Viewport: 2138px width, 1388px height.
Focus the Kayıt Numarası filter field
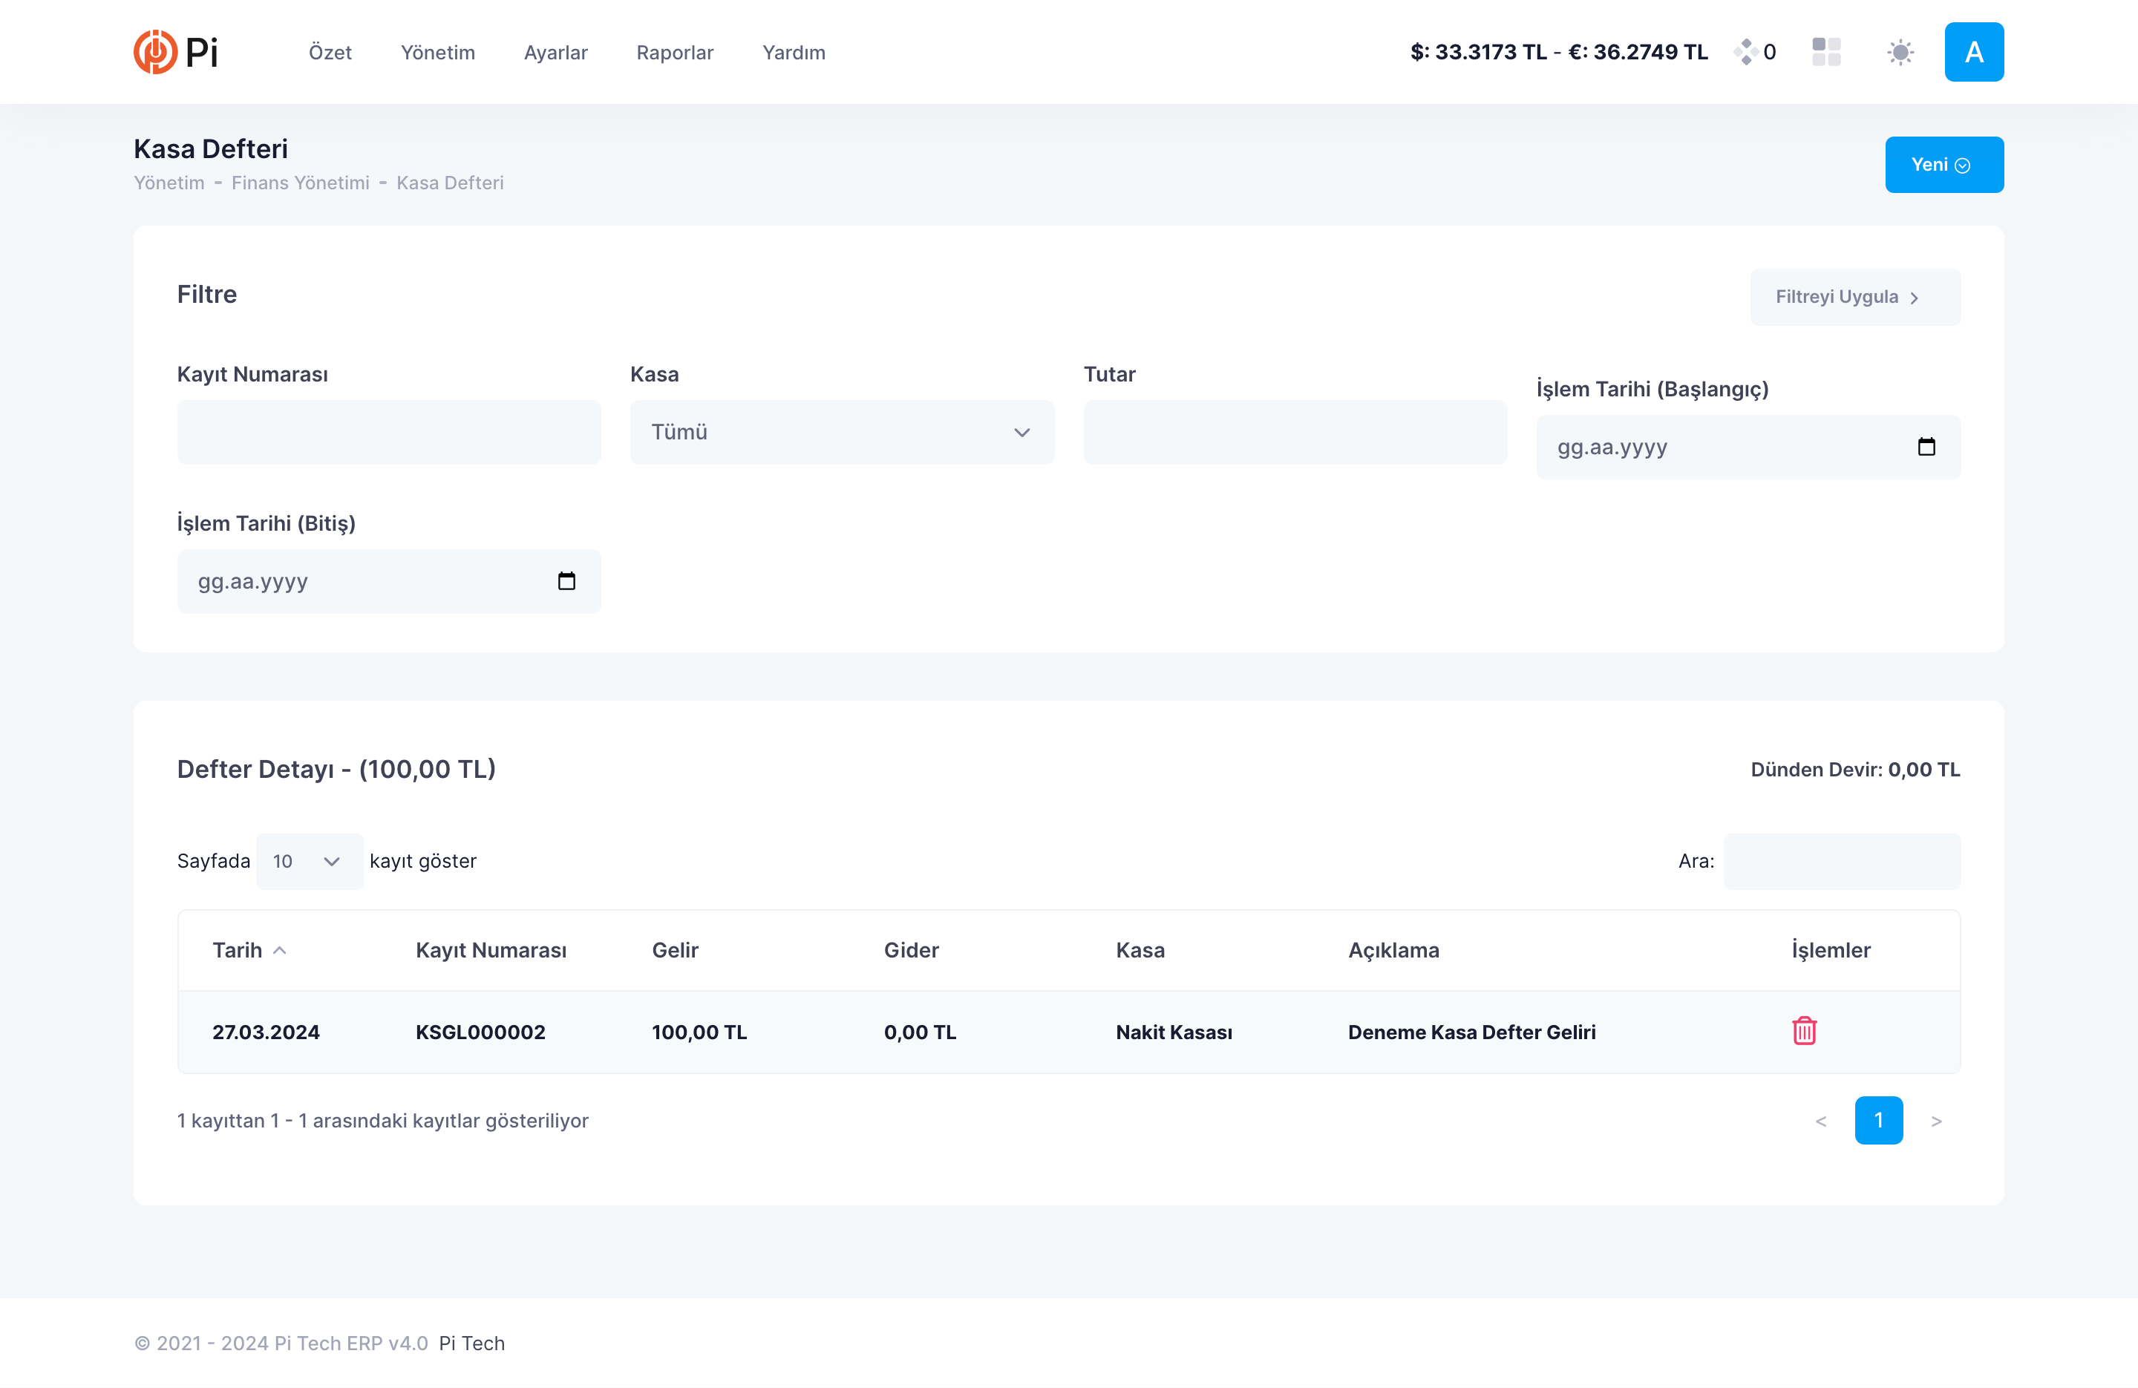(389, 432)
